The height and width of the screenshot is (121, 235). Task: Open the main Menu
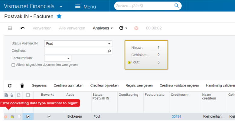(x=86, y=6)
